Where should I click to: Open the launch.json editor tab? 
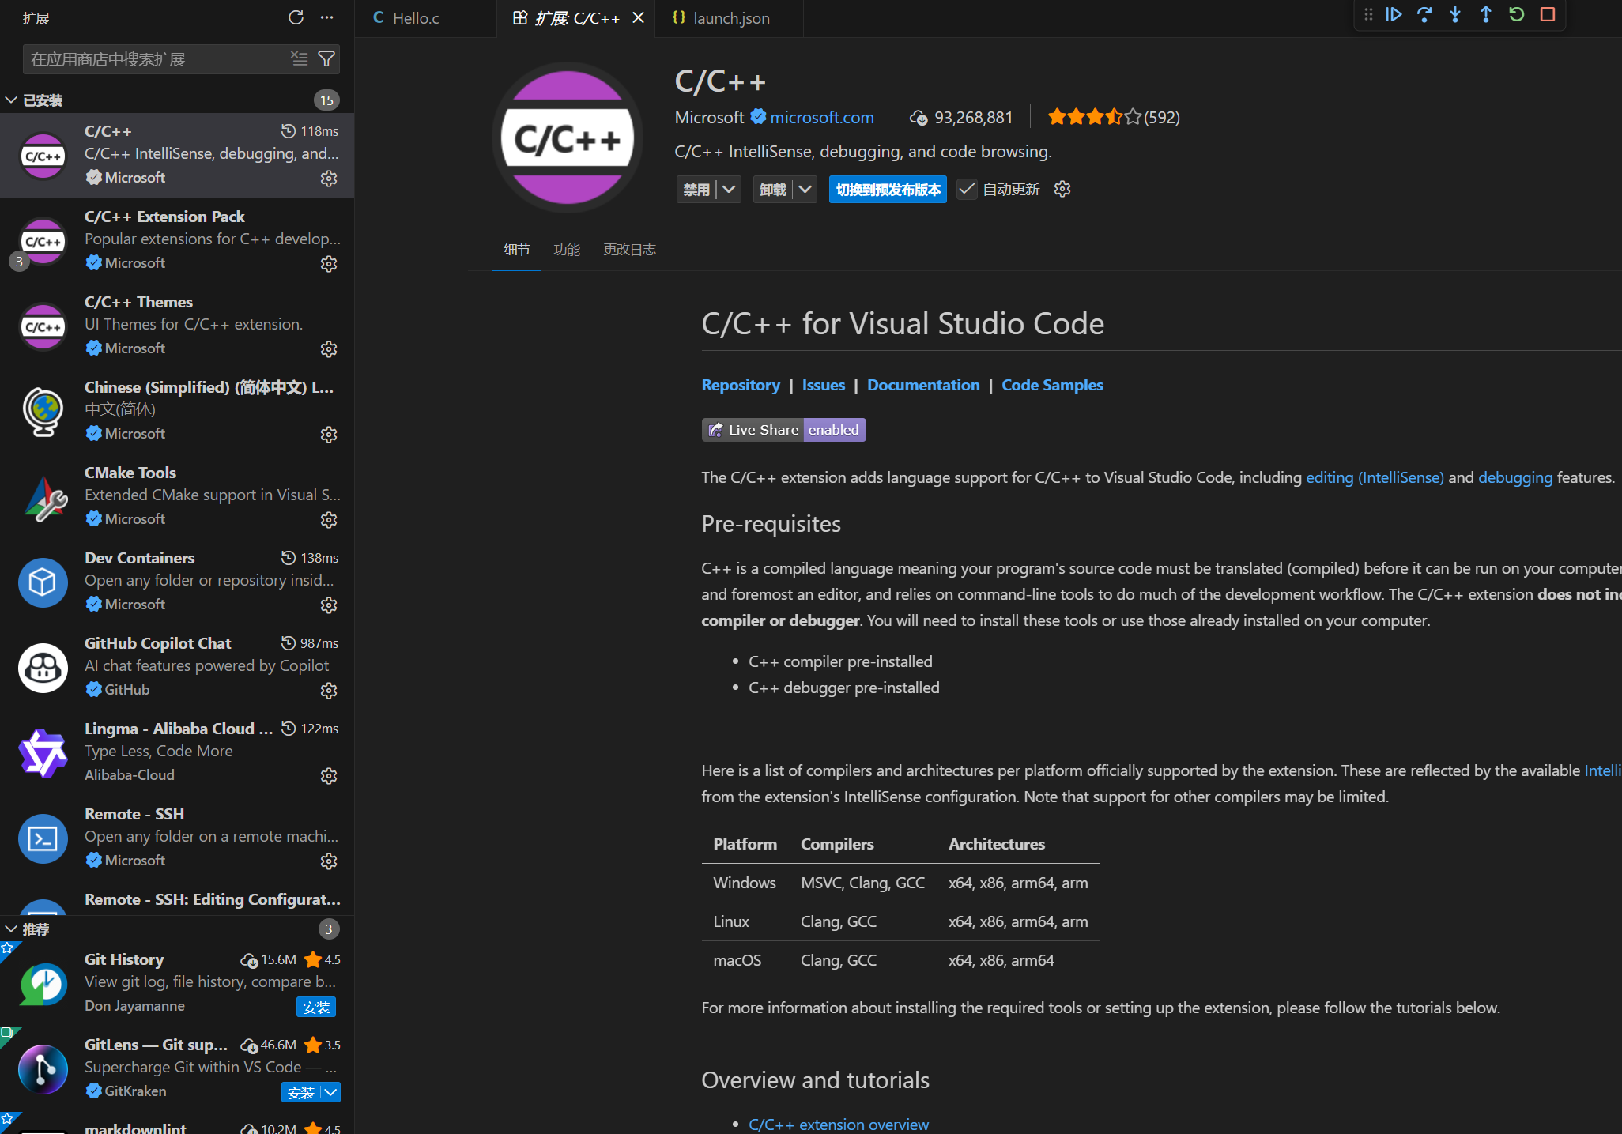[730, 17]
